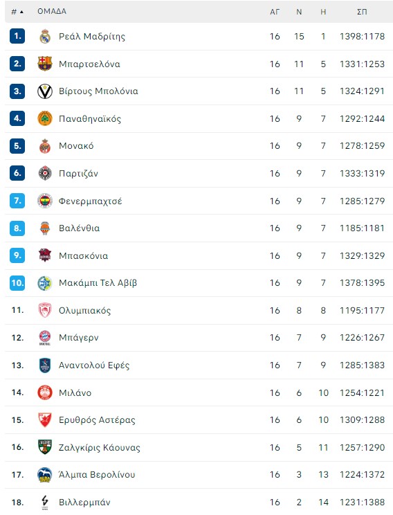The width and height of the screenshot is (393, 515).
Task: Click the Zalgiris Kaunas green shield logo
Action: [45, 447]
